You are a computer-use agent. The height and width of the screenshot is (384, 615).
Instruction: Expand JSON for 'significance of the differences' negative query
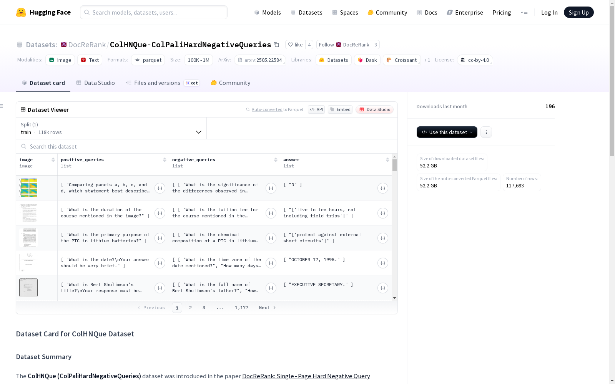tap(271, 188)
